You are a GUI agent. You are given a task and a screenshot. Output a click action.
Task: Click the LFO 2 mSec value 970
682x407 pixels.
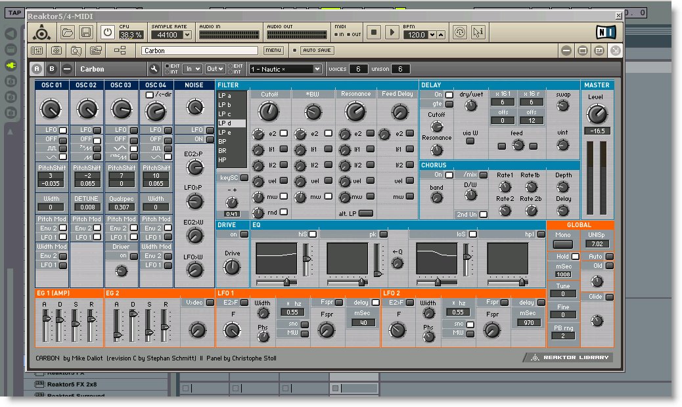(x=528, y=323)
